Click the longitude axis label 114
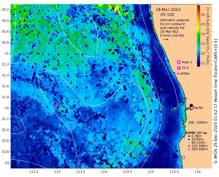Screen dimensions: 219x177 104,172
